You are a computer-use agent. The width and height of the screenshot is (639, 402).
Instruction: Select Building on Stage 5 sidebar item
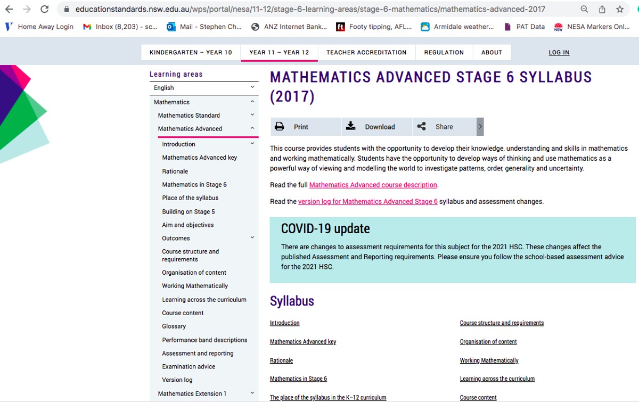click(x=189, y=211)
